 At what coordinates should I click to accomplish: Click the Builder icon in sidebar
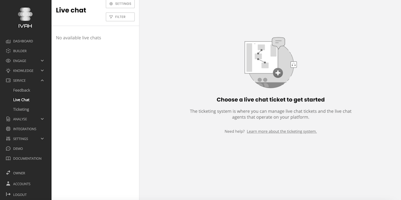[8, 51]
